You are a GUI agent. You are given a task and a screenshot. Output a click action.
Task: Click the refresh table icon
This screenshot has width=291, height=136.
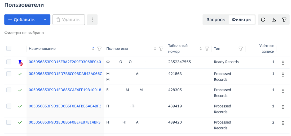click(263, 20)
